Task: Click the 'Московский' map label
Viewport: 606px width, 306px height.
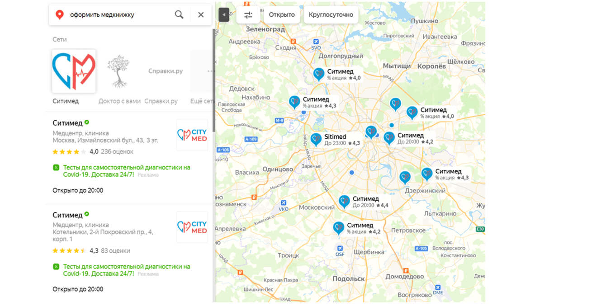Action: (x=317, y=207)
